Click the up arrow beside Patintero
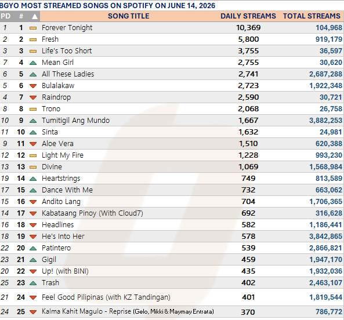Image resolution: width=344 pixels, height=320 pixels. tap(33, 248)
